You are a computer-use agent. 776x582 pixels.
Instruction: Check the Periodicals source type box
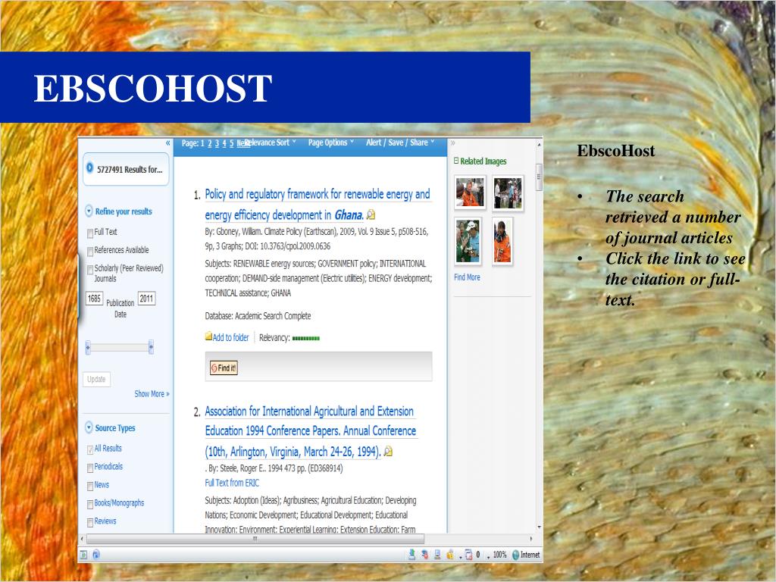click(90, 468)
